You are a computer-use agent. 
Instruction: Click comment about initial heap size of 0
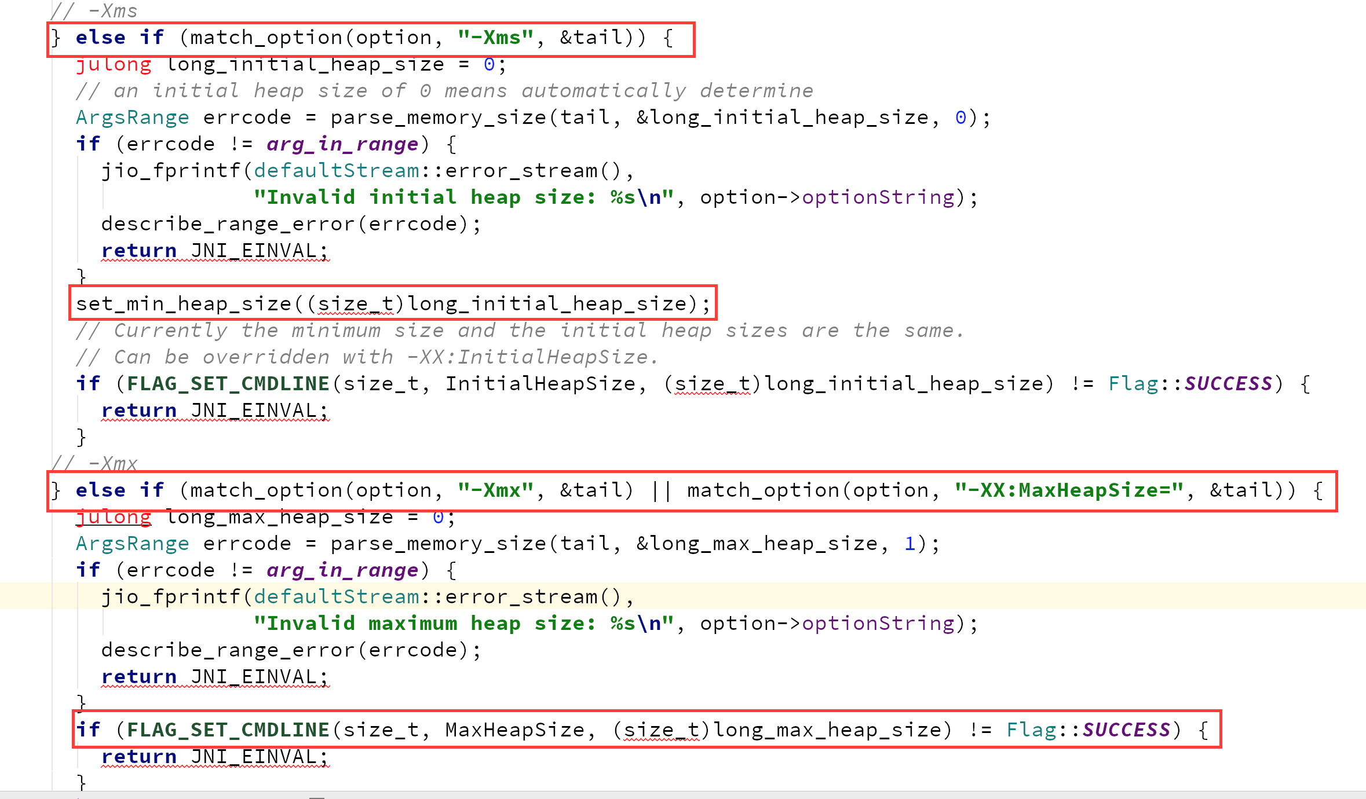click(444, 91)
